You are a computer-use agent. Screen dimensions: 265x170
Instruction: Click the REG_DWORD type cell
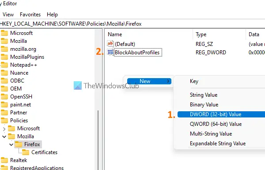click(x=211, y=53)
